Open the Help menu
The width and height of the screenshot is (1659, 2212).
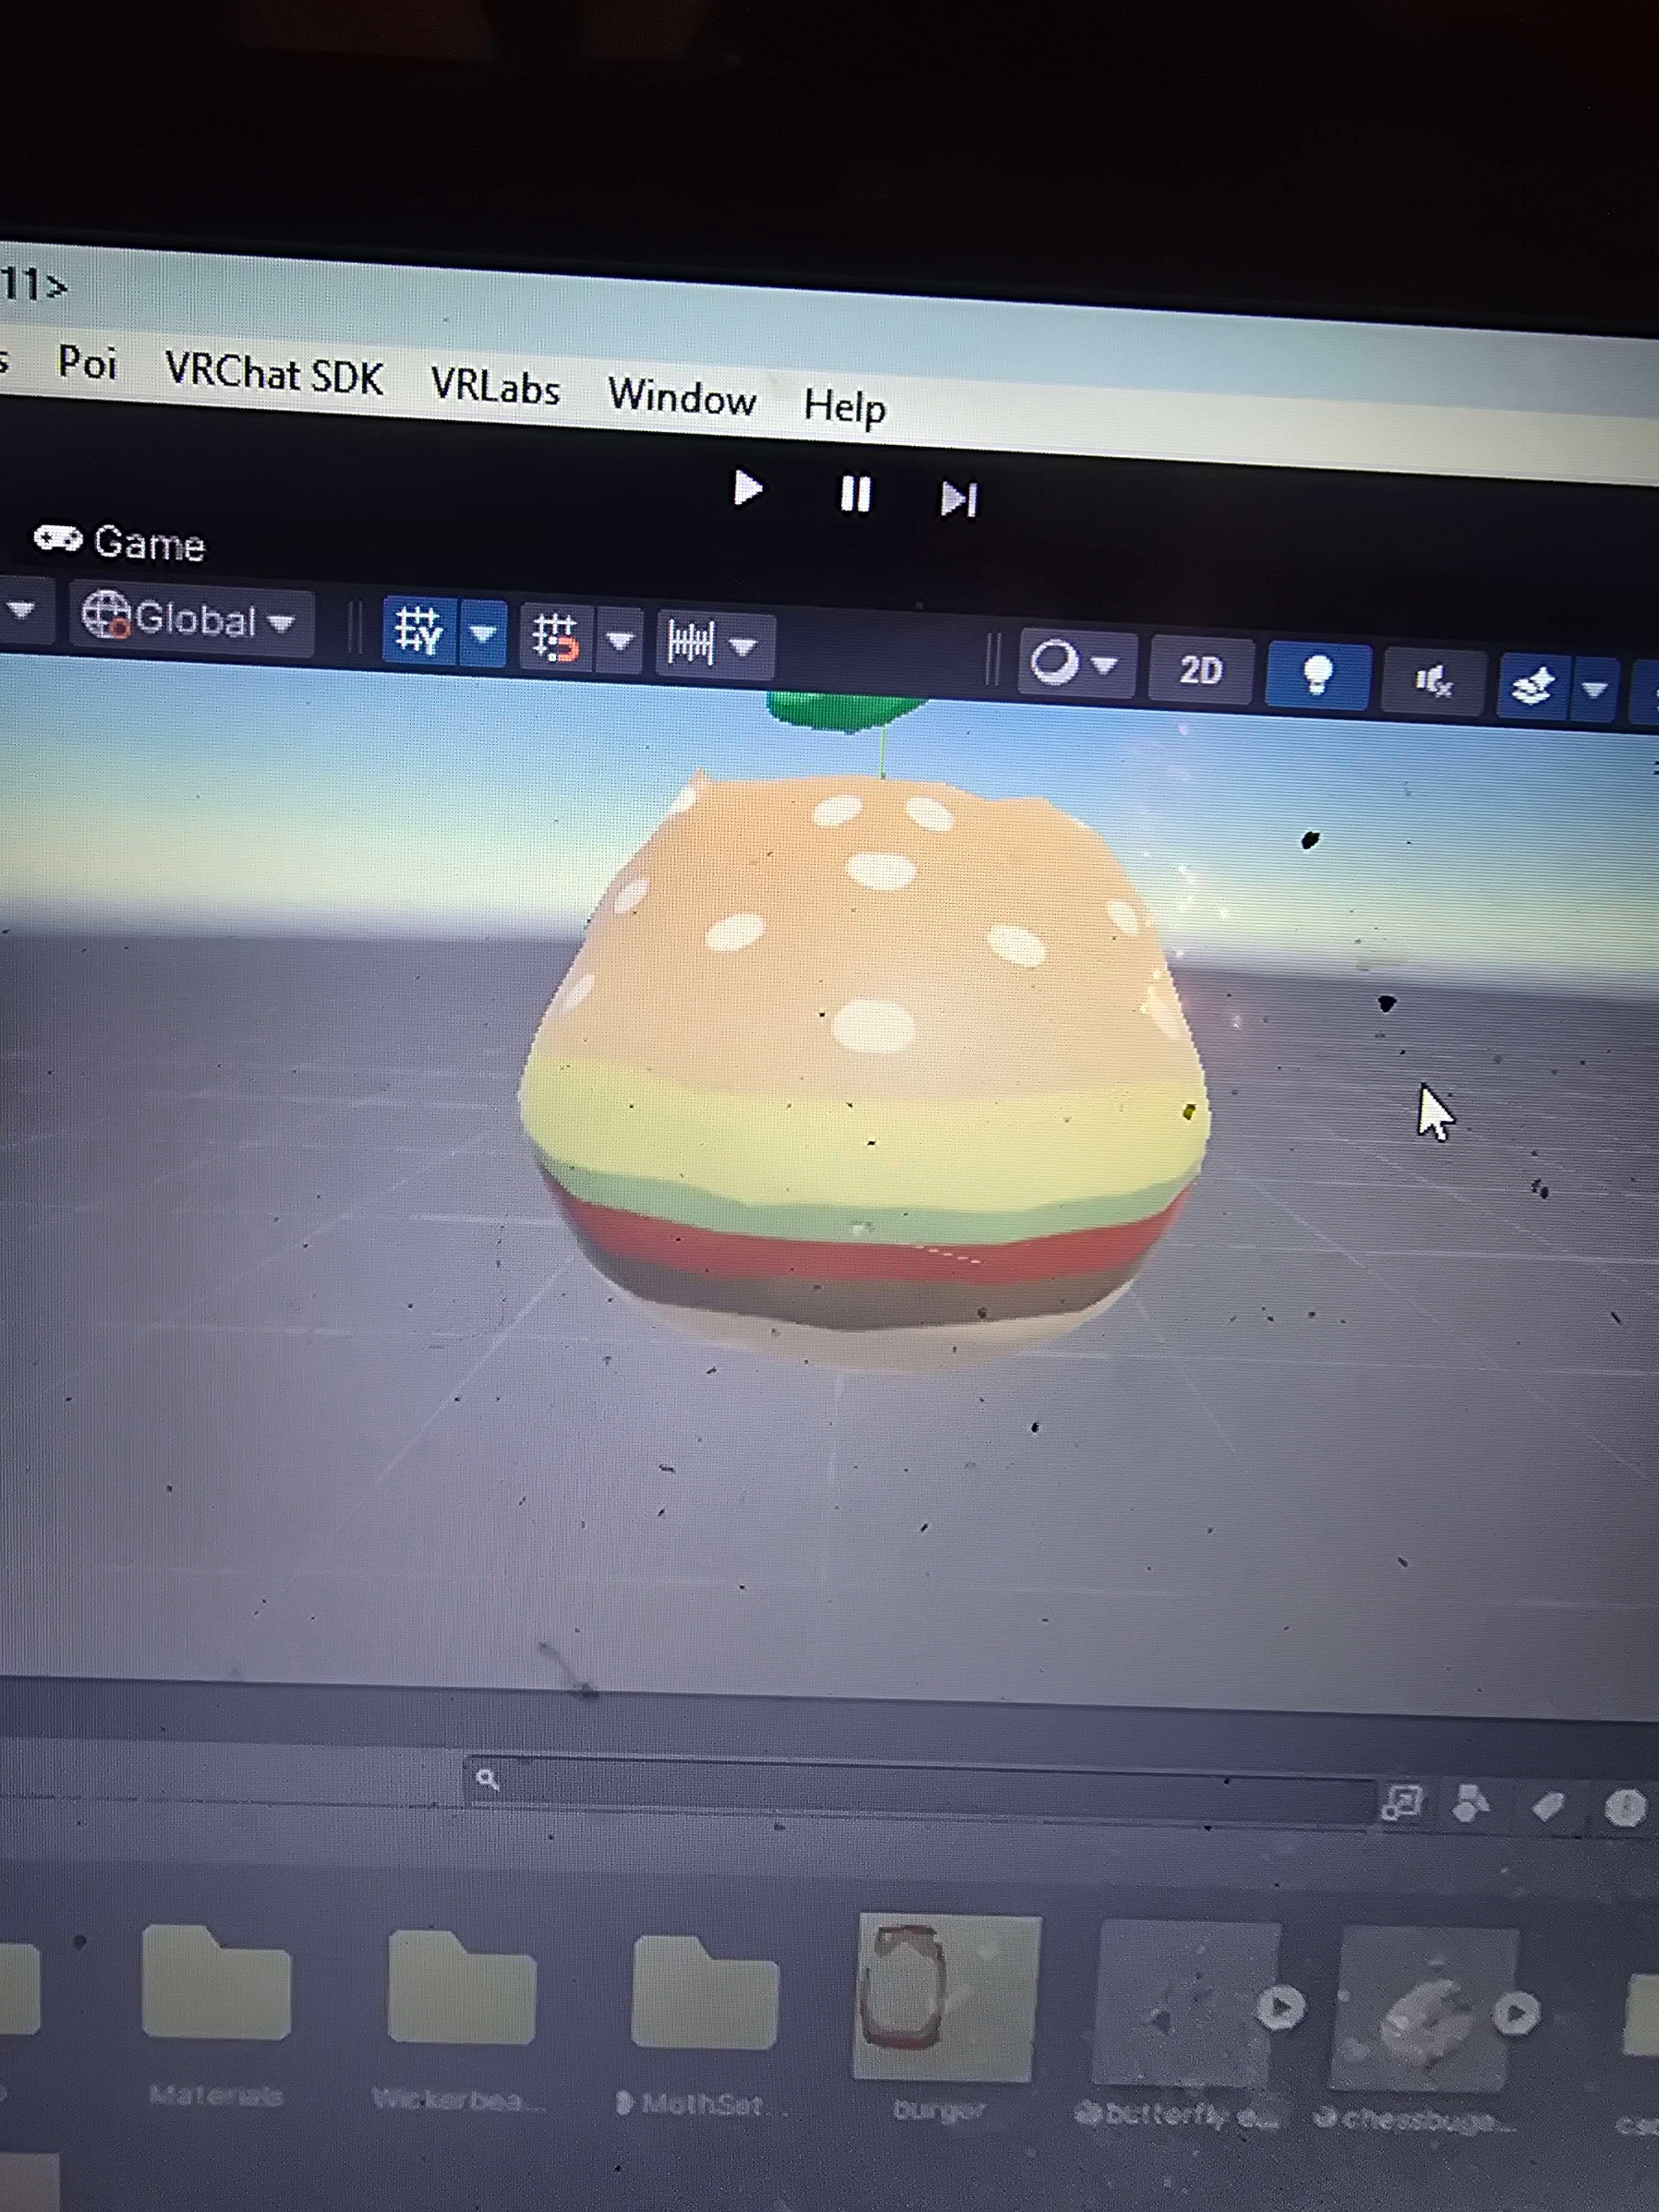point(845,407)
